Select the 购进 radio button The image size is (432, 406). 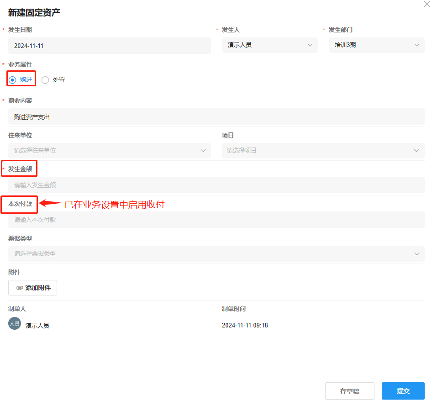coord(13,80)
